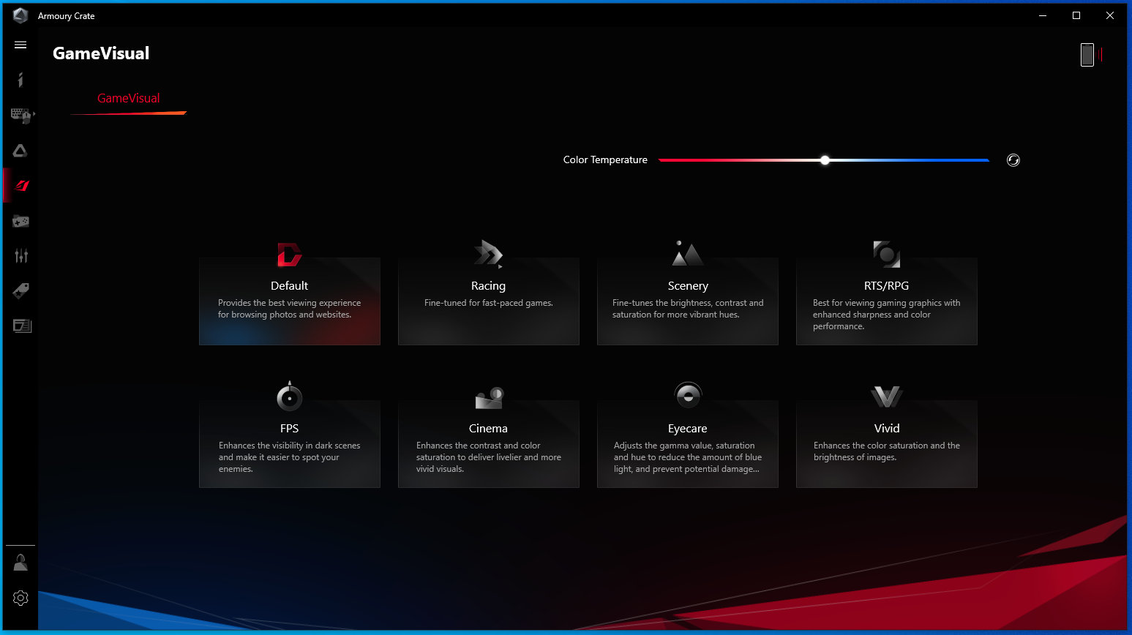Viewport: 1132px width, 635px height.
Task: Click 'Enhances the visibility in dark scenes' text
Action: pos(289,457)
